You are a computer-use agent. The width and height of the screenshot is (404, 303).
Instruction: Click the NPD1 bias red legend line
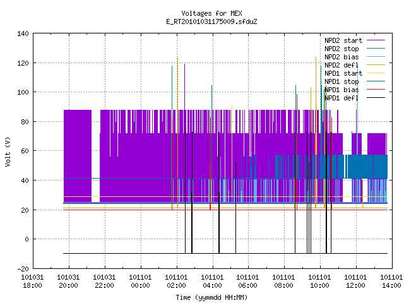click(376, 90)
